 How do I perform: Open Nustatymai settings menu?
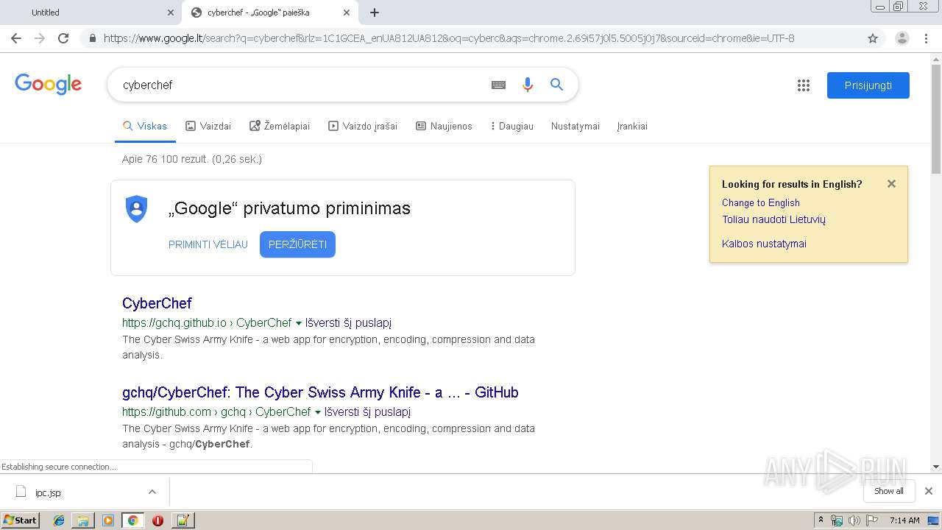576,126
